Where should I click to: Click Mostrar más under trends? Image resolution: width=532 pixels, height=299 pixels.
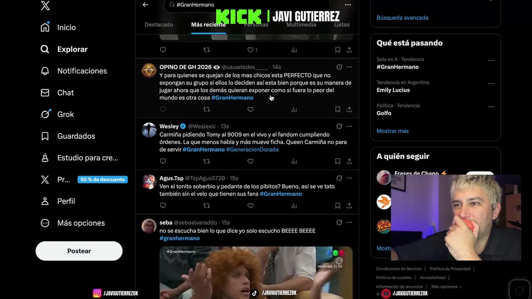[x=393, y=131]
